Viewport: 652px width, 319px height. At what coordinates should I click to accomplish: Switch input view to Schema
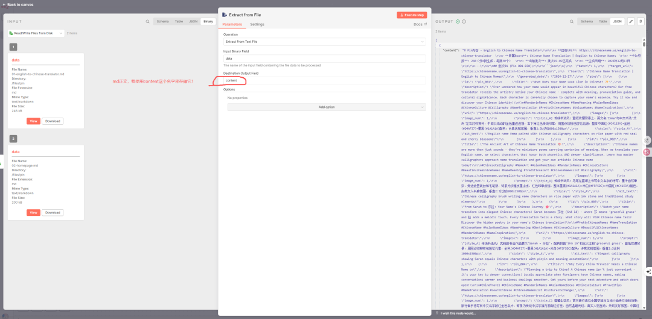(163, 21)
